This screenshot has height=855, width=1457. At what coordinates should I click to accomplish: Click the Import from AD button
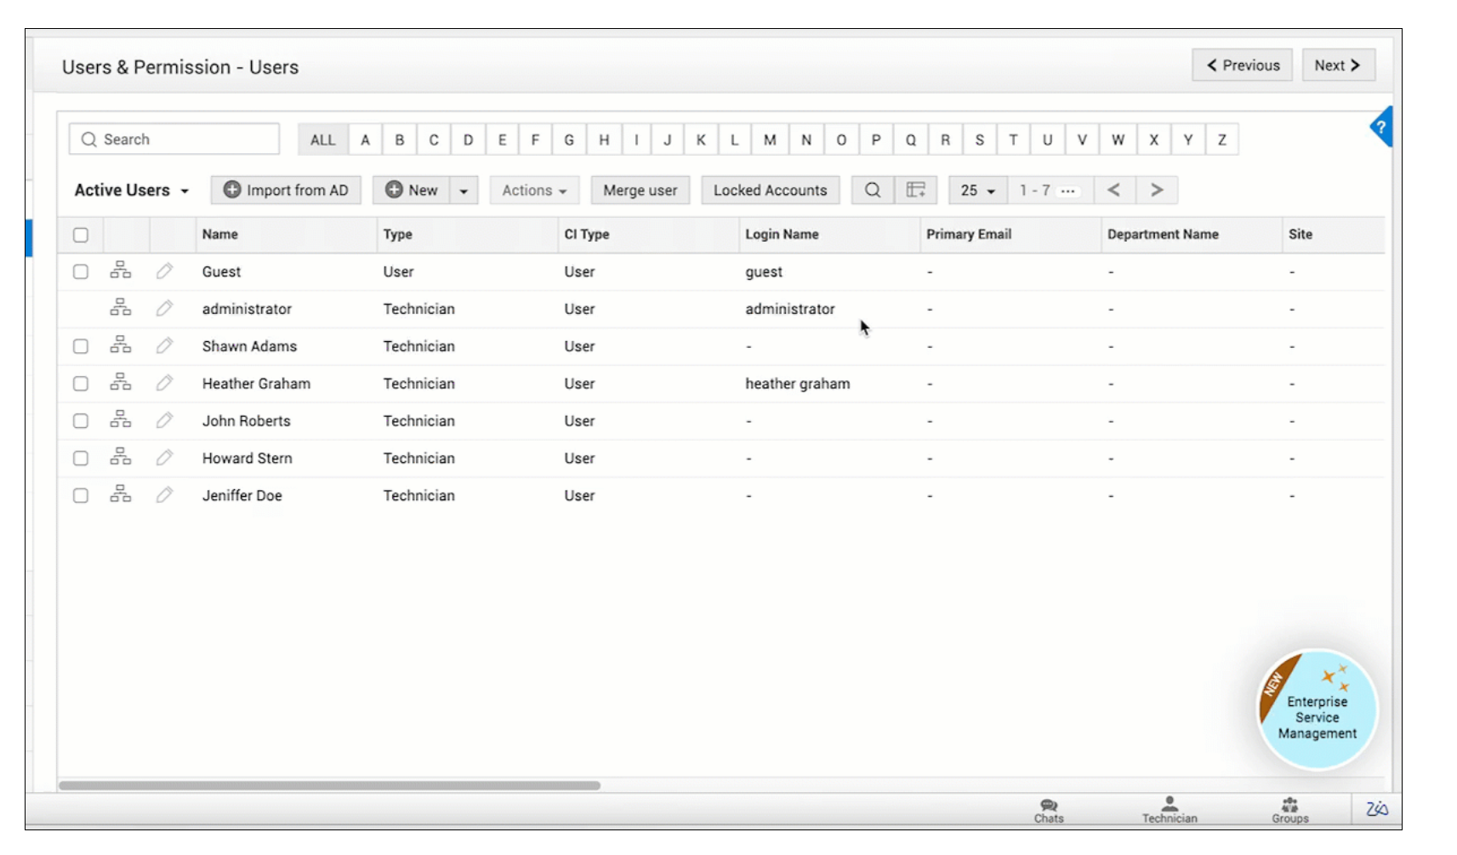coord(286,191)
